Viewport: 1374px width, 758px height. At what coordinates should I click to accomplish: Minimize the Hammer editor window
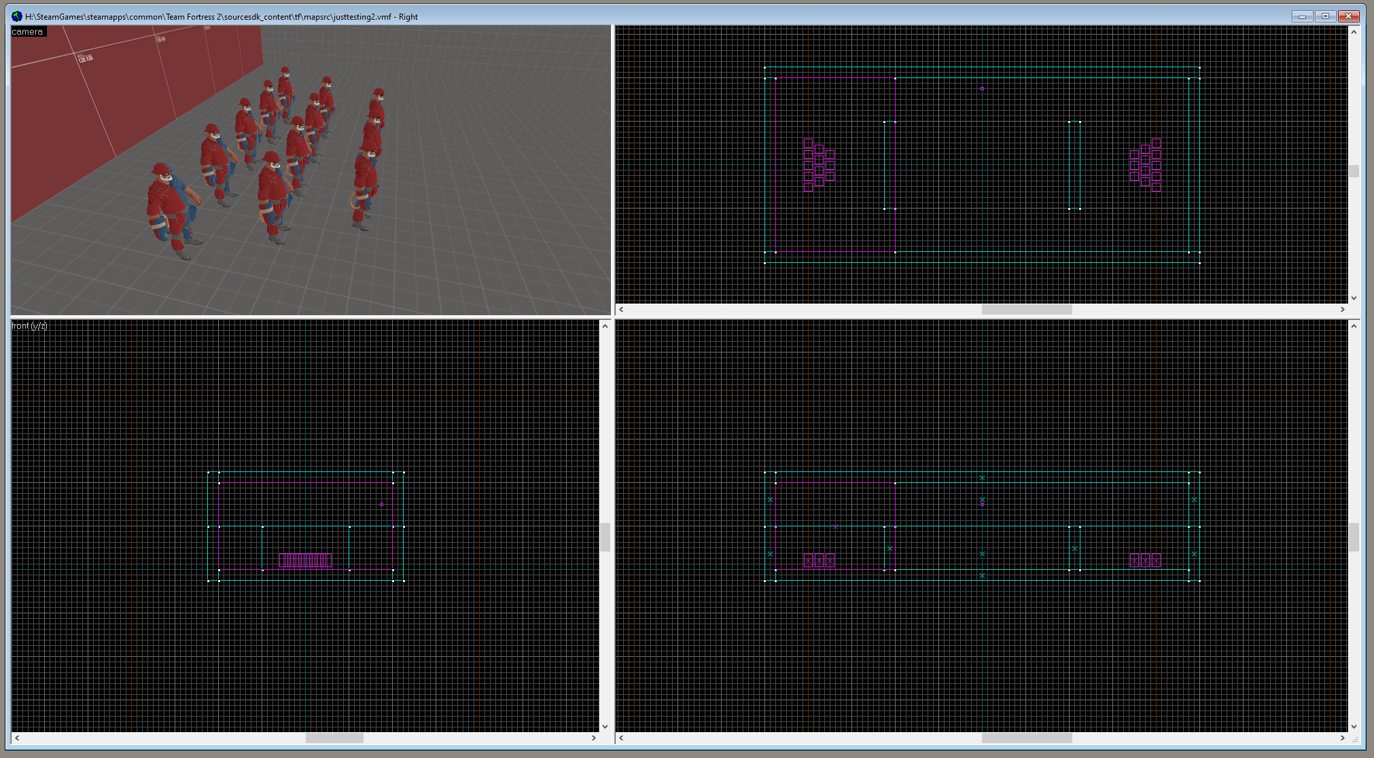point(1302,16)
